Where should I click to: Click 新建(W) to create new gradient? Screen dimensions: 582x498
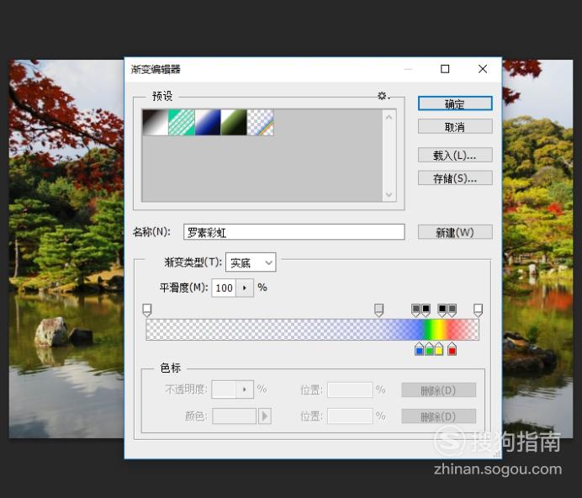pyautogui.click(x=455, y=232)
